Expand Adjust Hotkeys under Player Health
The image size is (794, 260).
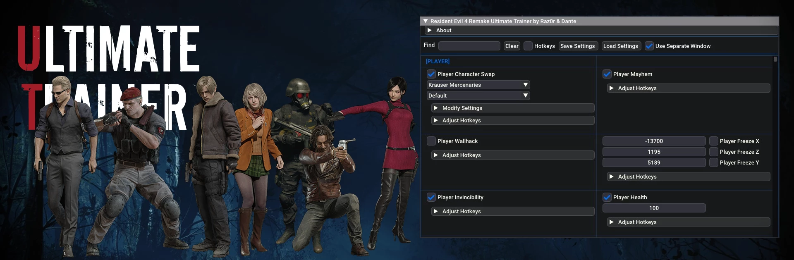coord(611,222)
